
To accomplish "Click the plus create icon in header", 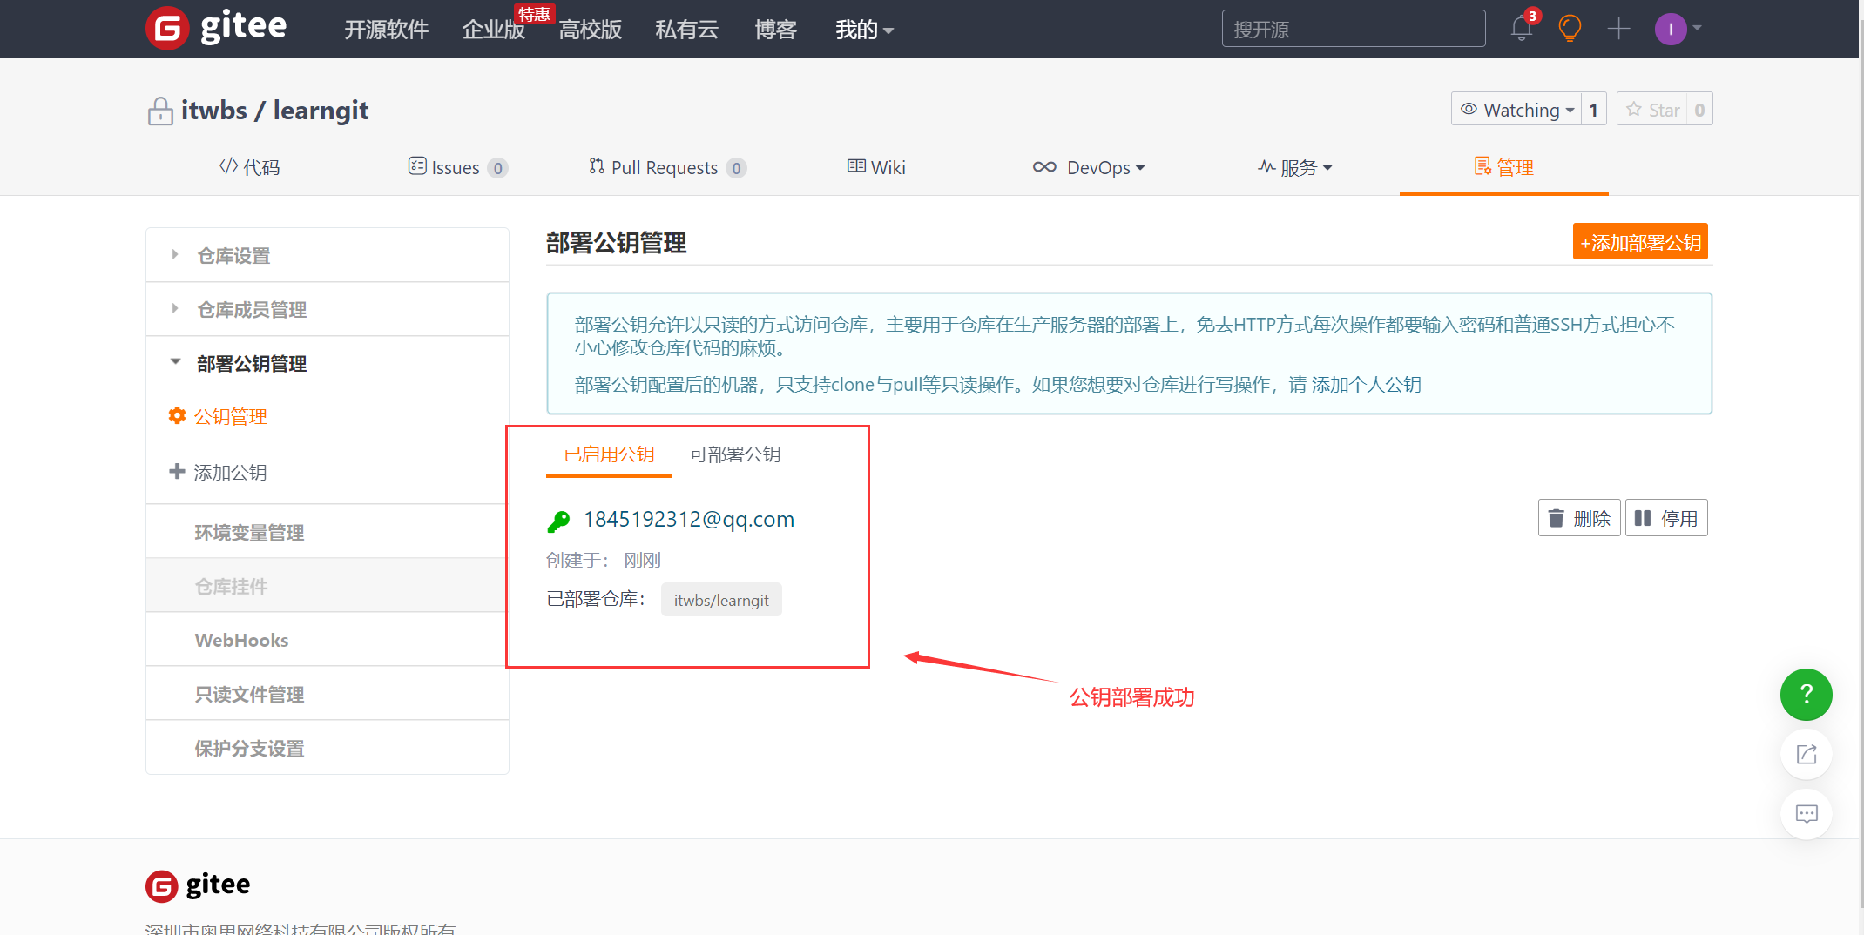I will pos(1618,29).
